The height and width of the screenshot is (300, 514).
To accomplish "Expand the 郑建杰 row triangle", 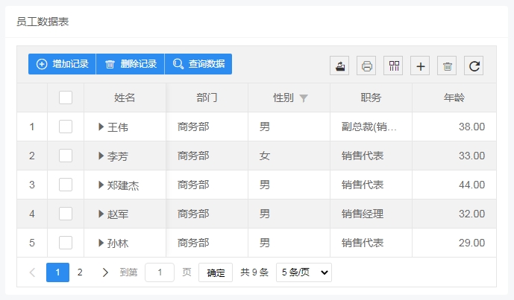I will point(101,185).
